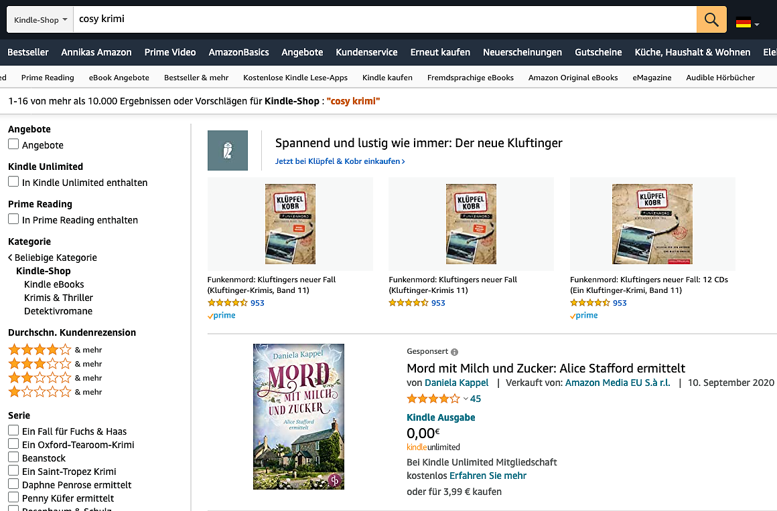
Task: Click star rating of first Funkenmord product
Action: pos(228,303)
